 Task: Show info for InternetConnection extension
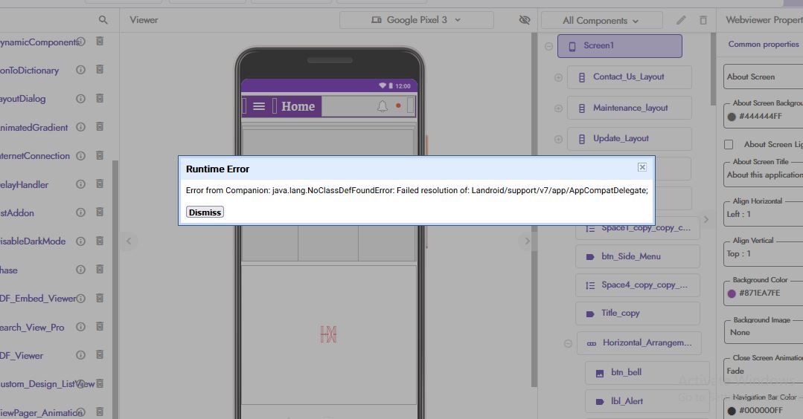tap(80, 156)
